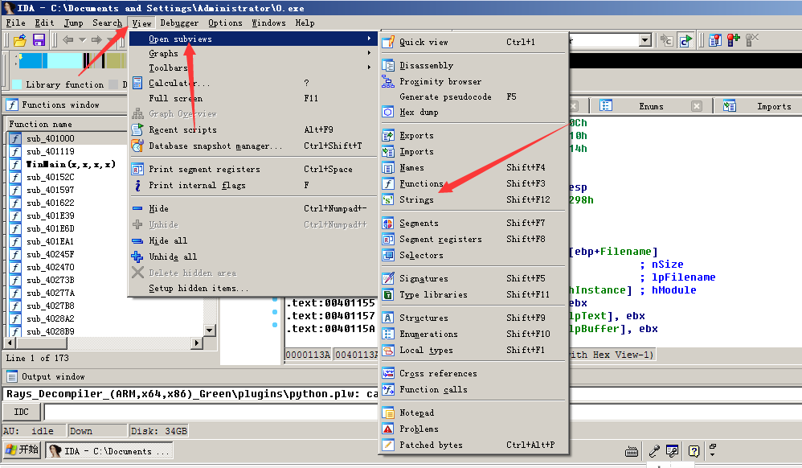Expand the Graphs submenu

253,53
